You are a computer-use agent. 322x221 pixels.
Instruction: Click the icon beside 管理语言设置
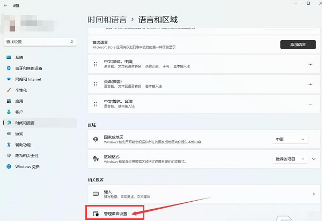pyautogui.click(x=96, y=214)
